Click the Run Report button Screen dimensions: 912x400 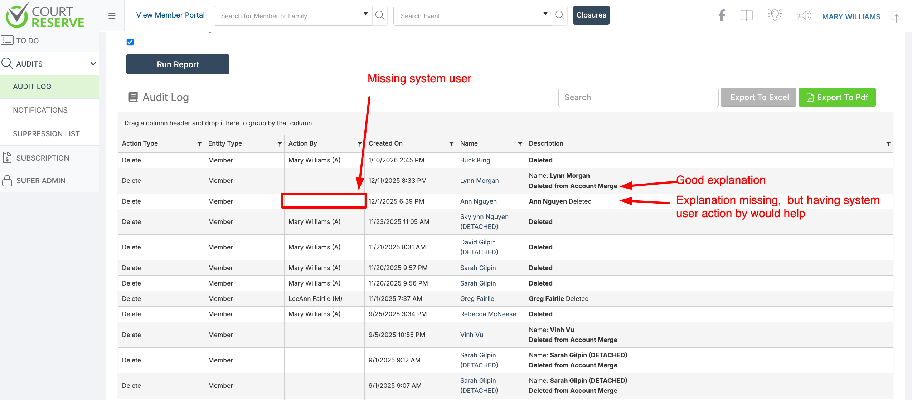click(178, 64)
